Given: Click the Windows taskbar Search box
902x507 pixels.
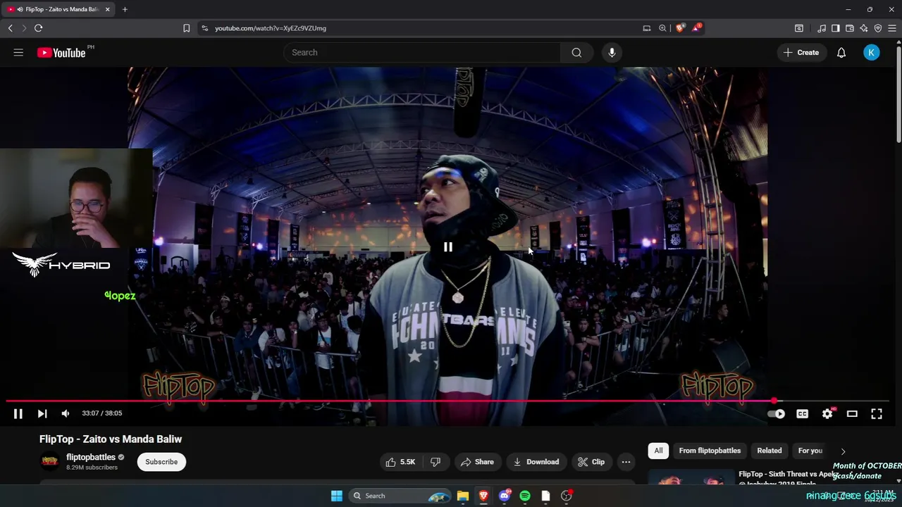Looking at the screenshot, I should click(400, 496).
